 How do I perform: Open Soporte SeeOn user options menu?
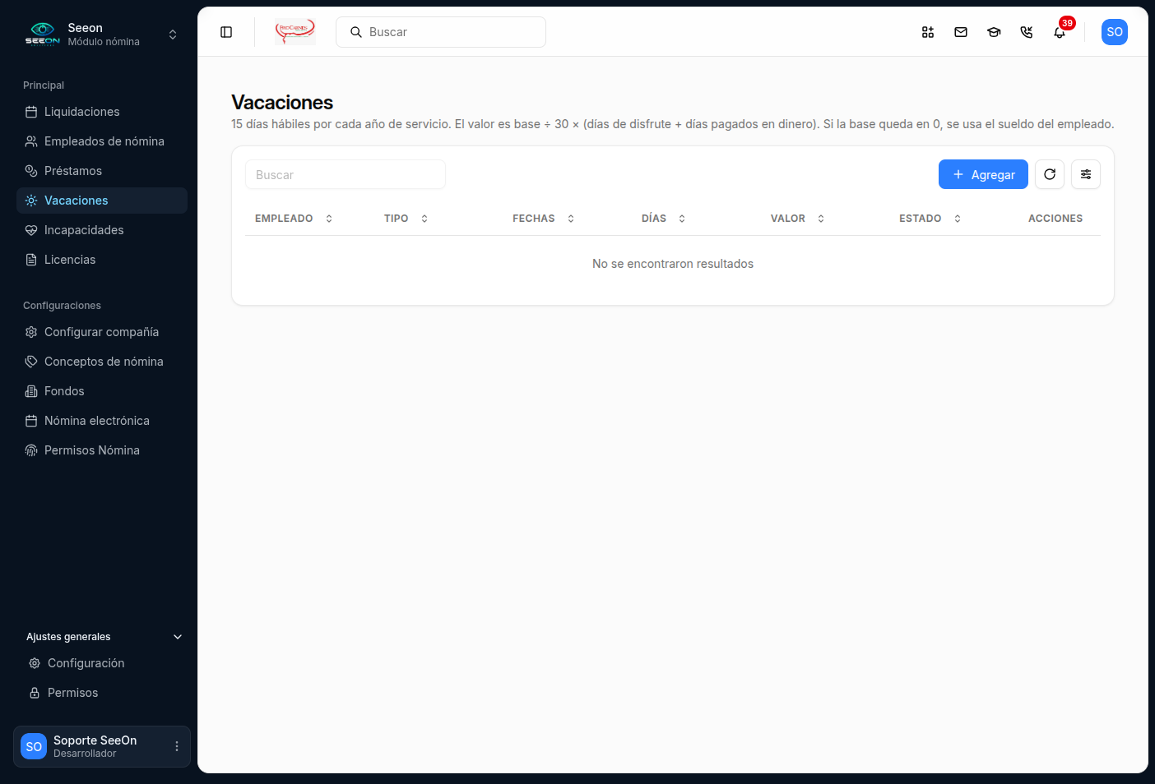[177, 746]
